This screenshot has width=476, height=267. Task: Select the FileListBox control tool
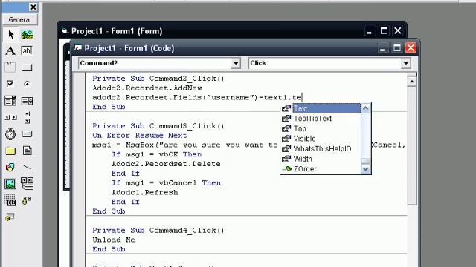coord(28,151)
